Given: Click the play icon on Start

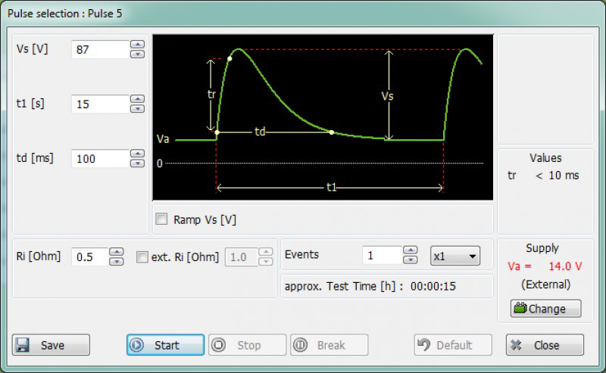Looking at the screenshot, I should point(136,345).
